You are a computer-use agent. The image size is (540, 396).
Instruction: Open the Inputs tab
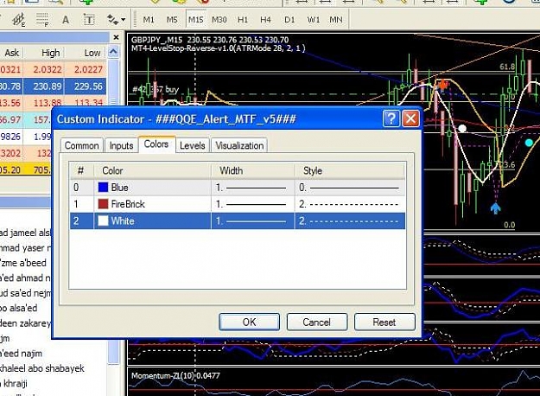[121, 145]
